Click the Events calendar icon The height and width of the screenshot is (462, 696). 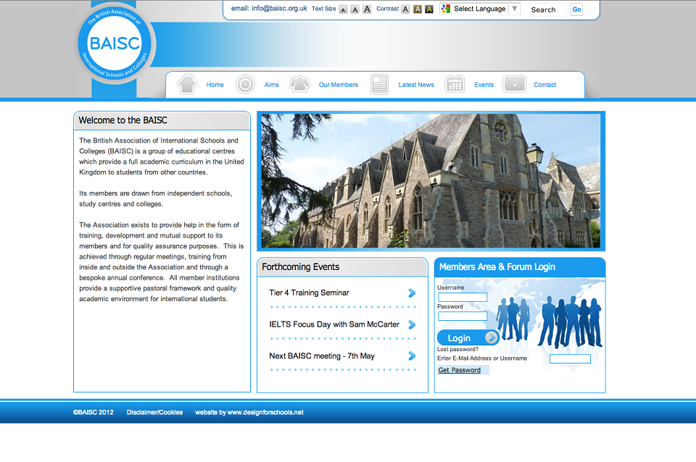point(455,84)
